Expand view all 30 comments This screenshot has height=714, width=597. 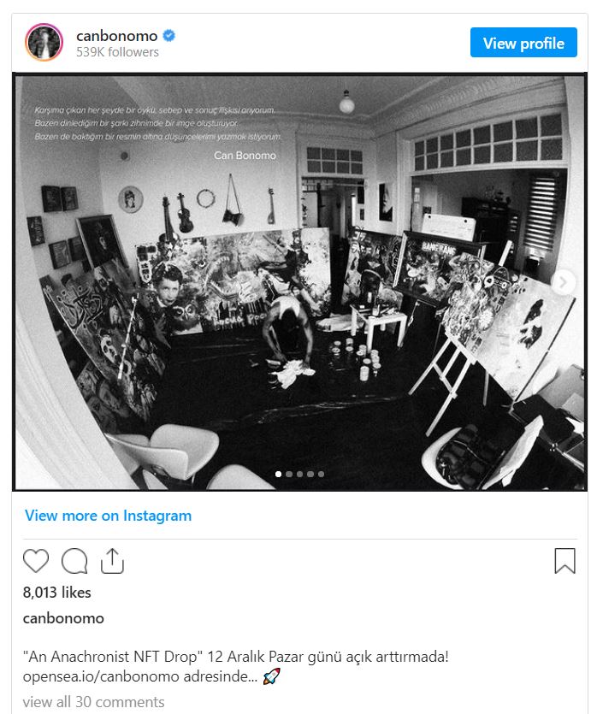(x=93, y=702)
